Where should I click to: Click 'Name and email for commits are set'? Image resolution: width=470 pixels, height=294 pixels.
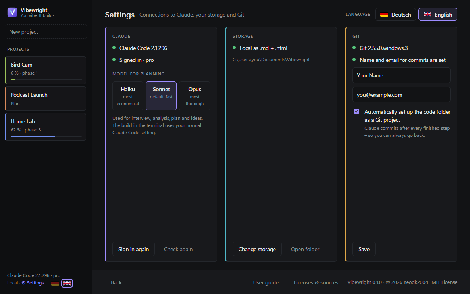coord(403,60)
